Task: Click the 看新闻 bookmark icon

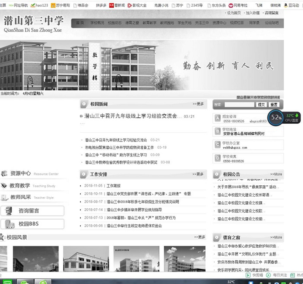Action: pos(112,6)
